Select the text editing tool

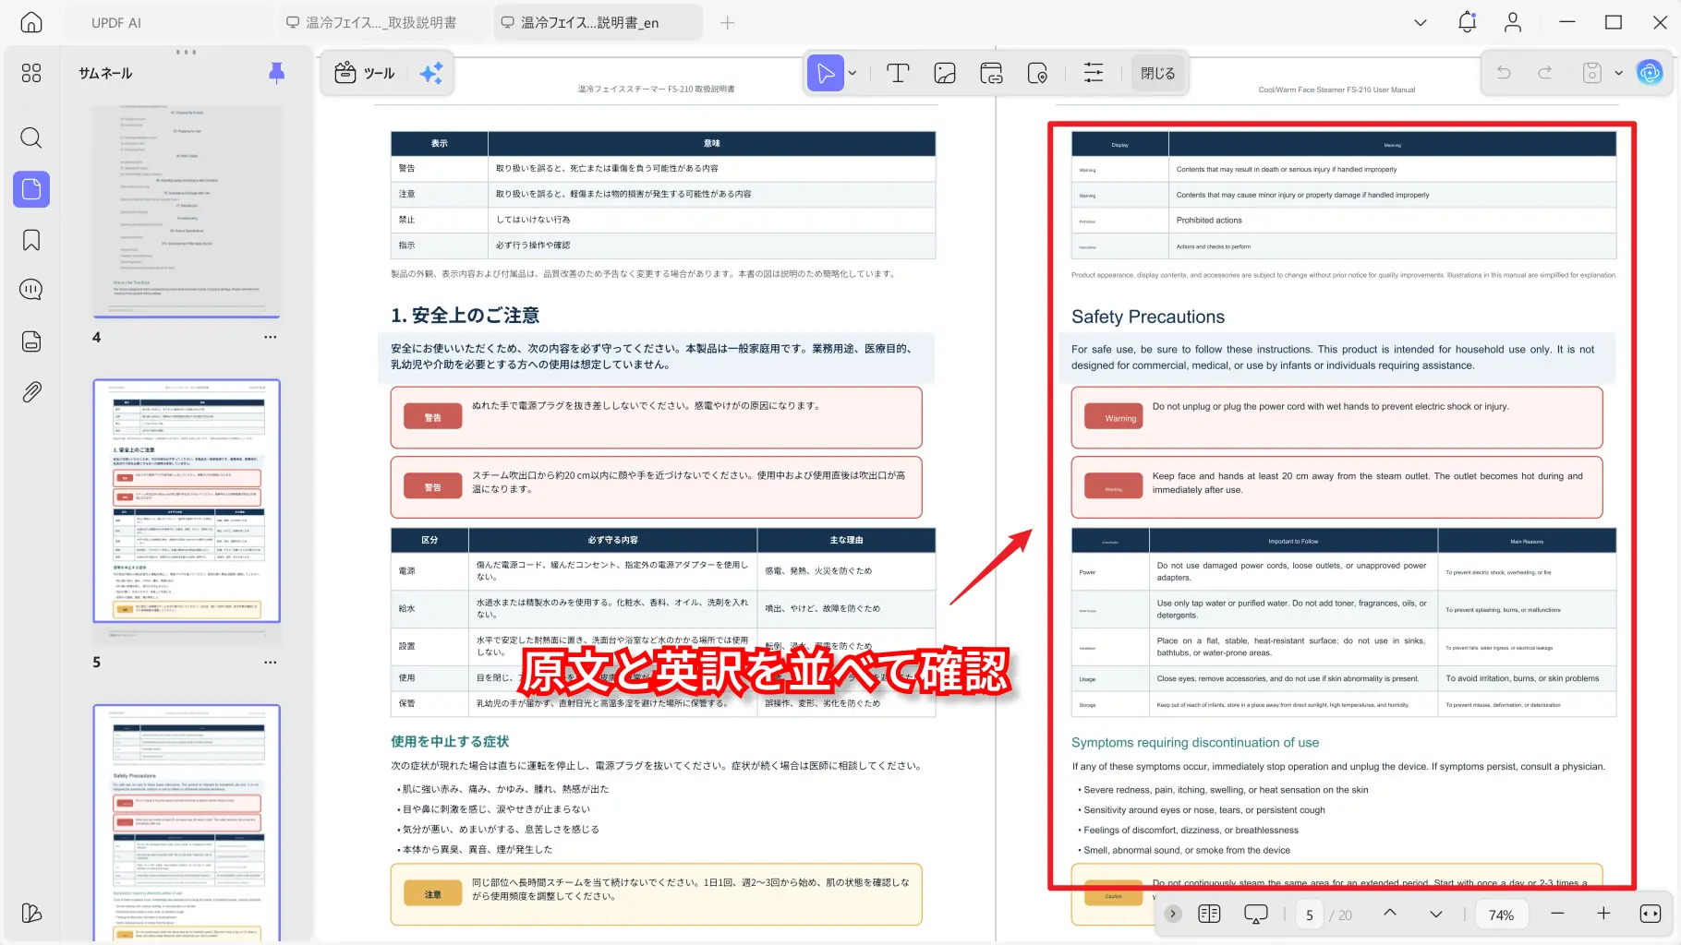click(x=898, y=73)
